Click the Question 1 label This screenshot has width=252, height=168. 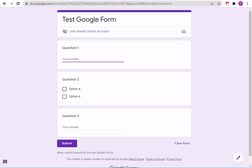click(71, 48)
